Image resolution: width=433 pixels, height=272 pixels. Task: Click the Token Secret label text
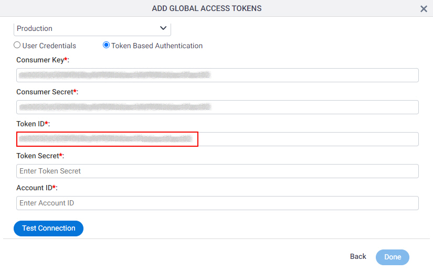pos(40,156)
